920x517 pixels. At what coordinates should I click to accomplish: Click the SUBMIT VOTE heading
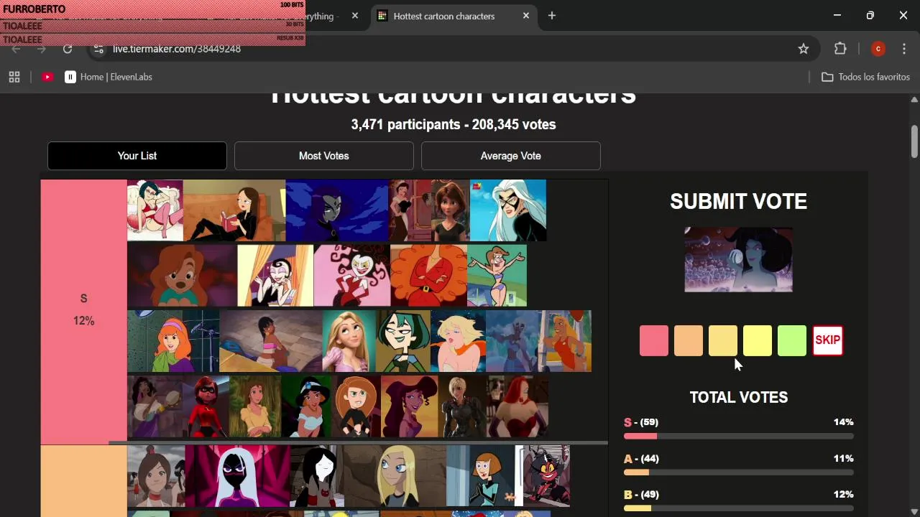coord(738,202)
